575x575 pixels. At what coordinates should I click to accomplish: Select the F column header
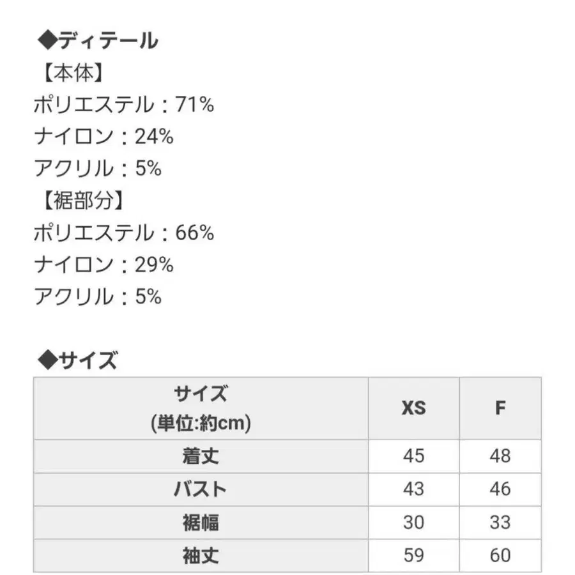(x=500, y=408)
